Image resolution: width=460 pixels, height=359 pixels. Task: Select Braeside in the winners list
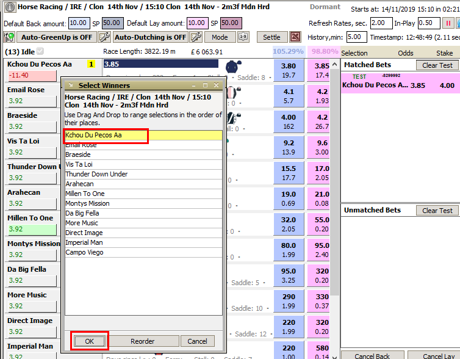pos(143,154)
